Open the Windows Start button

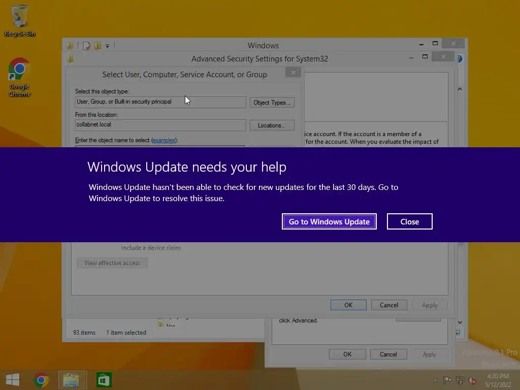pyautogui.click(x=13, y=380)
